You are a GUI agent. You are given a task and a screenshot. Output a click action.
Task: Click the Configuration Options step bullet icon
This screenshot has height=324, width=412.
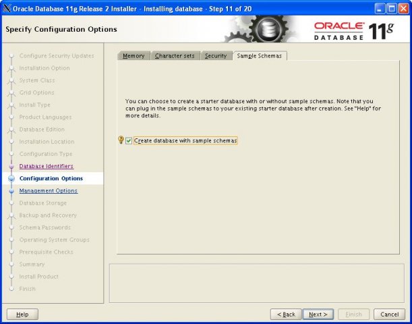point(11,179)
